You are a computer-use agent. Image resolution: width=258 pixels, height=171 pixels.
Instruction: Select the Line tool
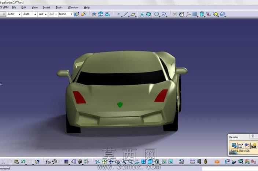126,14
